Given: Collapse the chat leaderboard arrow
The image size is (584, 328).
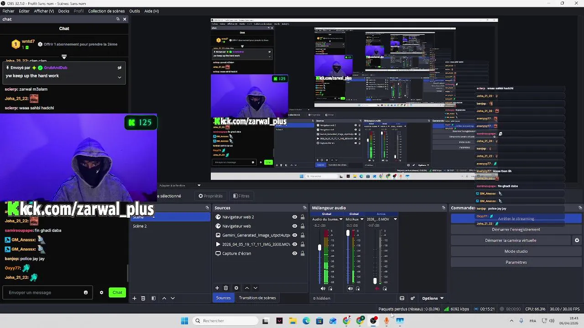Looking at the screenshot, I should [x=64, y=57].
